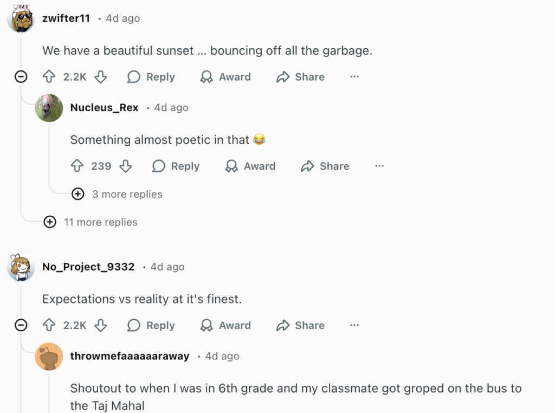Open zwifter11's user profile link

66,18
